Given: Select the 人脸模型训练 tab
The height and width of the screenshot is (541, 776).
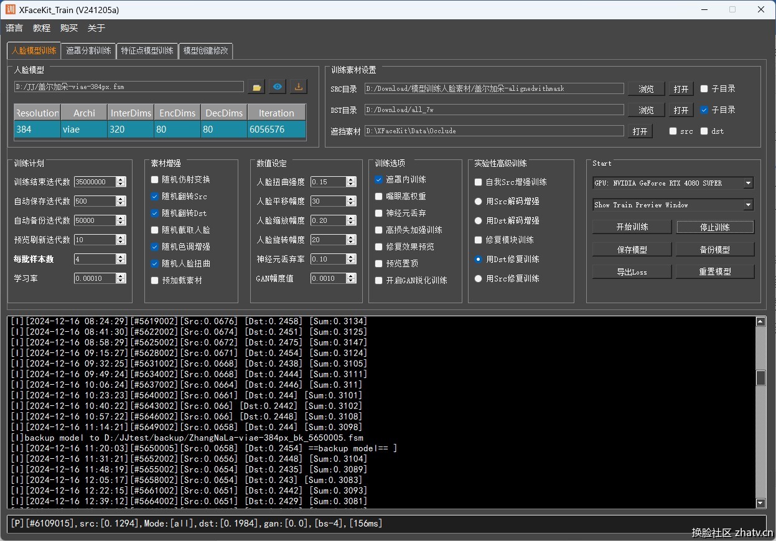Looking at the screenshot, I should (x=34, y=50).
